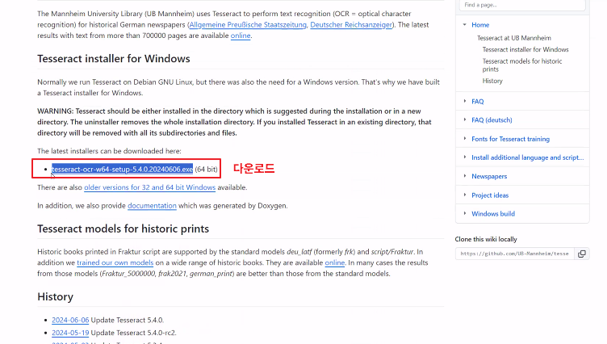
Task: Click the Tesseract models for historic prints heading
Action: [123, 229]
